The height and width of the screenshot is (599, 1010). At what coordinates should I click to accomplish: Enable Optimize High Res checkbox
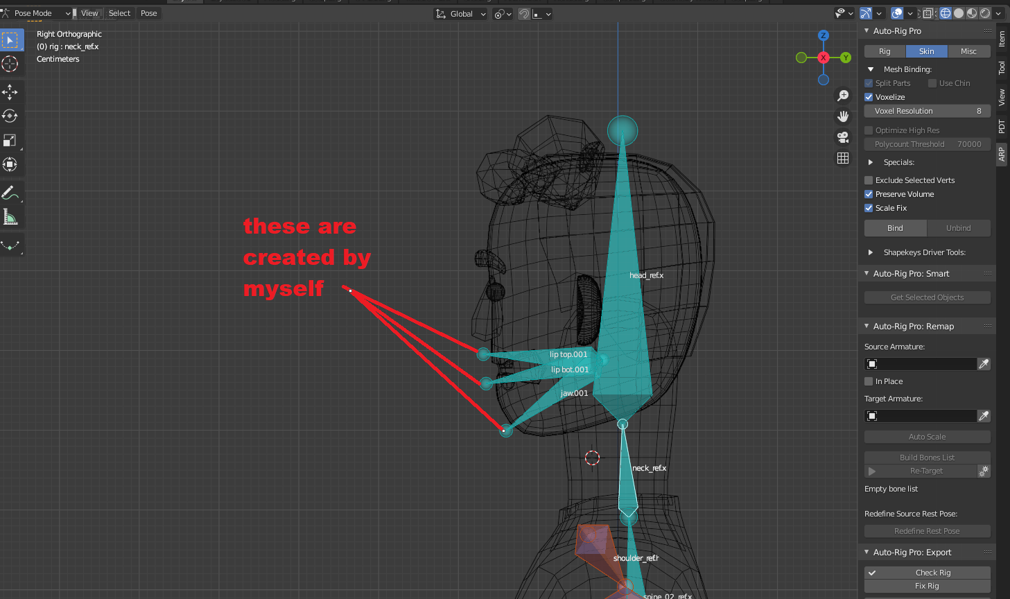tap(869, 130)
